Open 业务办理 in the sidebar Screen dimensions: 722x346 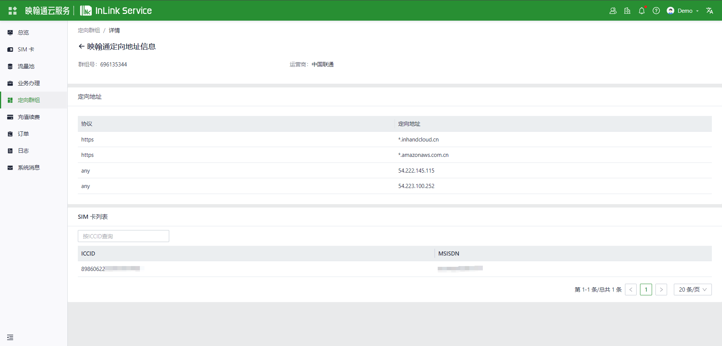point(33,83)
